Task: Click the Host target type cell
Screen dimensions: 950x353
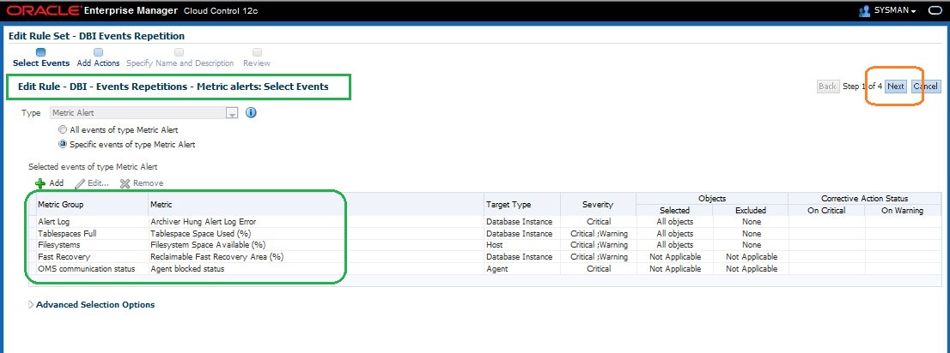Action: 495,245
